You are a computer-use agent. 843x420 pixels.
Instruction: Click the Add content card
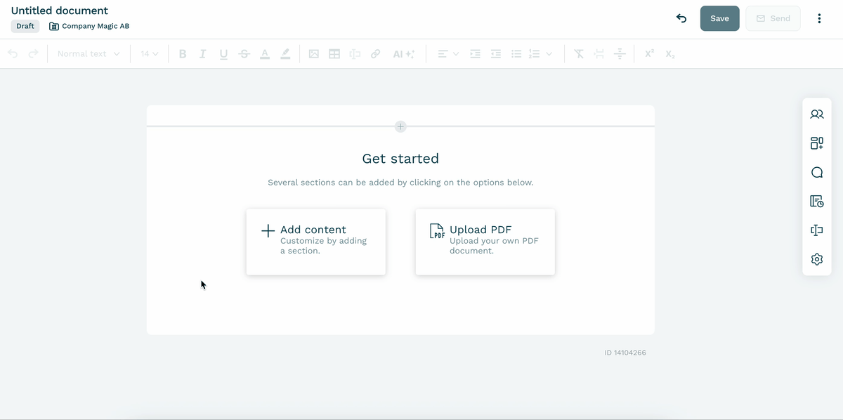tap(315, 242)
